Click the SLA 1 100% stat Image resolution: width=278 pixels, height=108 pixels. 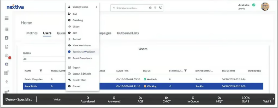pos(246,100)
